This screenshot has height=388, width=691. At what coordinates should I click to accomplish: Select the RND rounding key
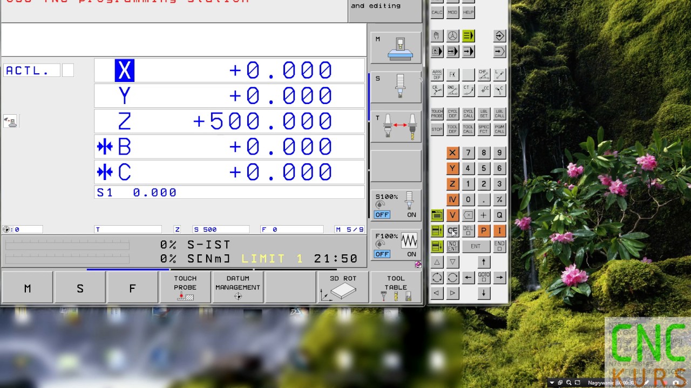pyautogui.click(x=452, y=90)
